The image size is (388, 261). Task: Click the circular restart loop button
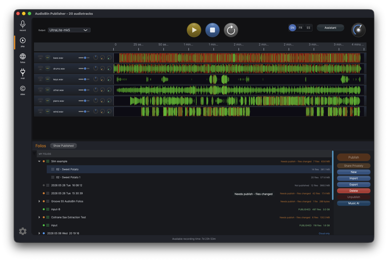pyautogui.click(x=231, y=30)
